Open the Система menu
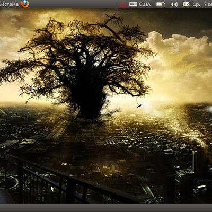The width and height of the screenshot is (212, 212). click(x=9, y=4)
